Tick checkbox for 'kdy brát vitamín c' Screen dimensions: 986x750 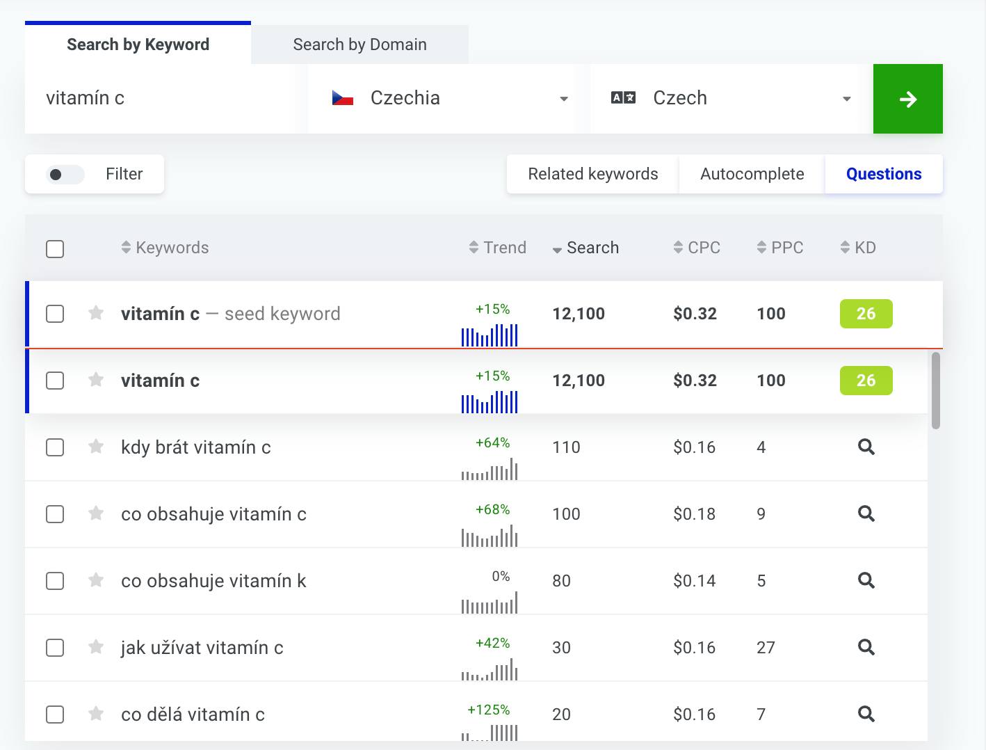[x=55, y=447]
